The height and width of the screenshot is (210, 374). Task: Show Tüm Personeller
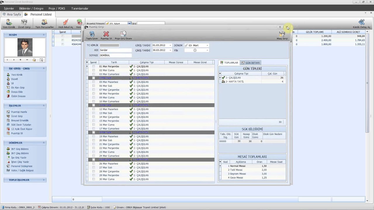tap(44, 24)
